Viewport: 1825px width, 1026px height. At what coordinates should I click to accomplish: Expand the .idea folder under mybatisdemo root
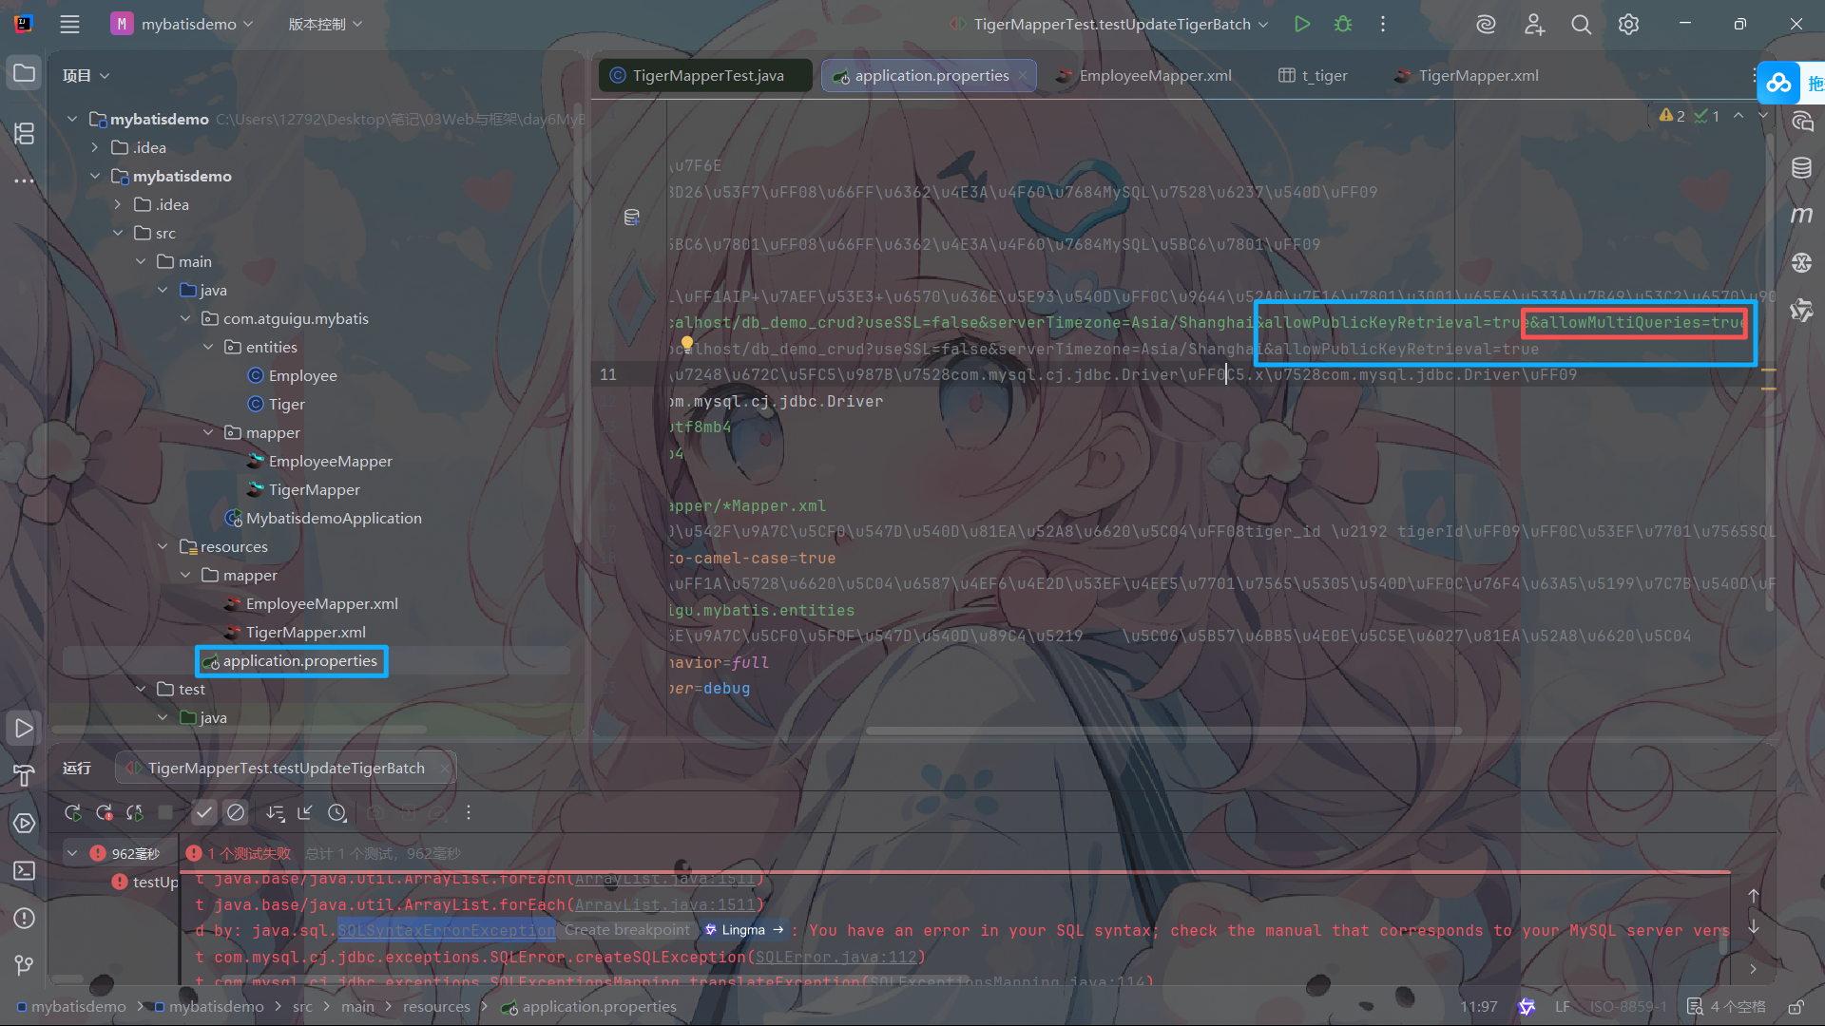click(95, 148)
